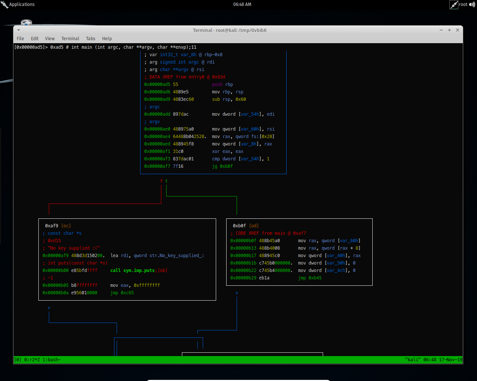The image size is (477, 381).
Task: Click address 0x00000ae4 in main block
Action: click(157, 137)
